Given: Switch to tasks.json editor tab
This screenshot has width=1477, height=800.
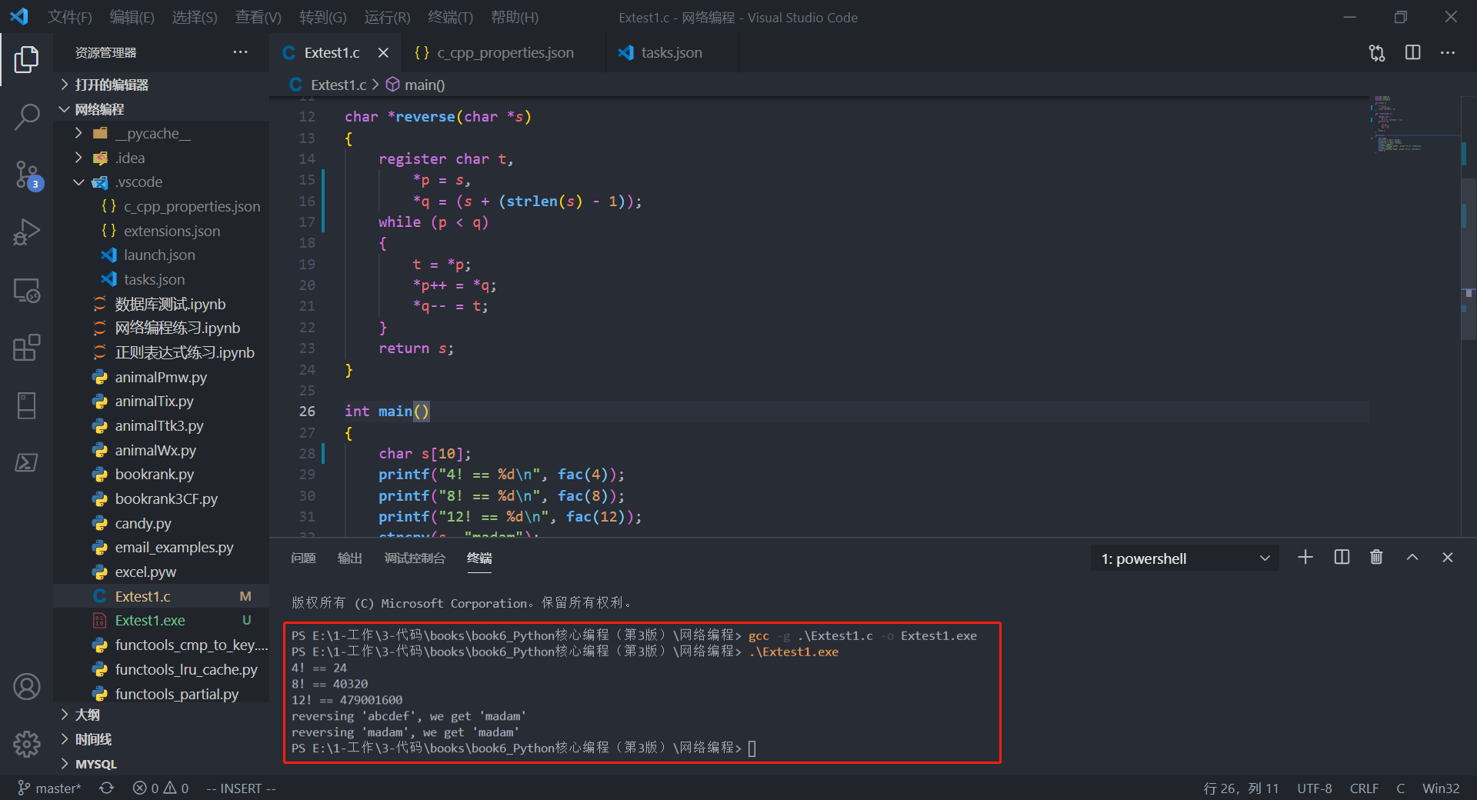Looking at the screenshot, I should point(672,53).
